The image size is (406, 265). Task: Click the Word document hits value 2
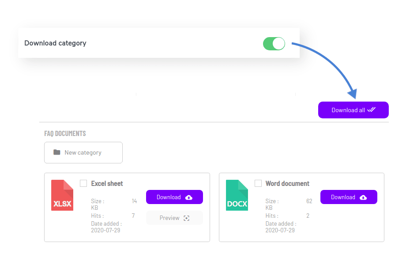pyautogui.click(x=308, y=216)
